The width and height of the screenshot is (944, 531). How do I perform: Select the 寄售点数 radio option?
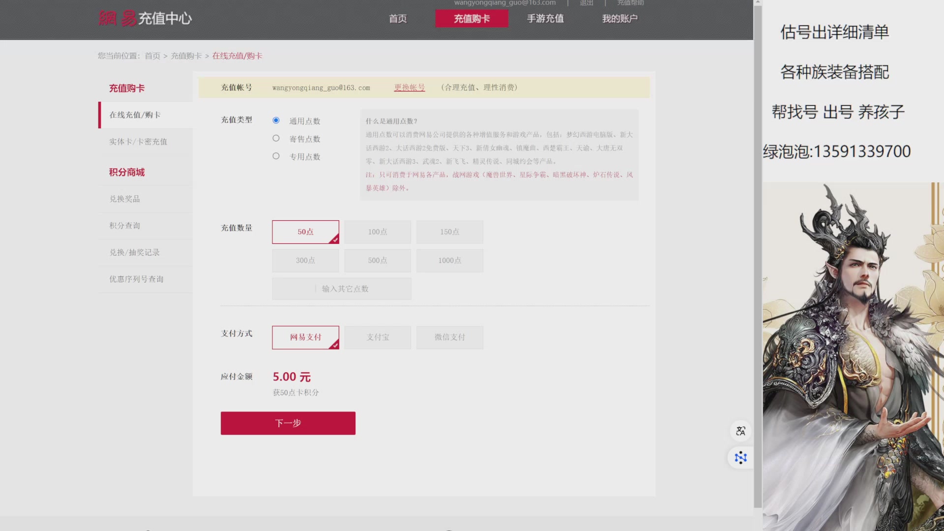[x=276, y=139]
